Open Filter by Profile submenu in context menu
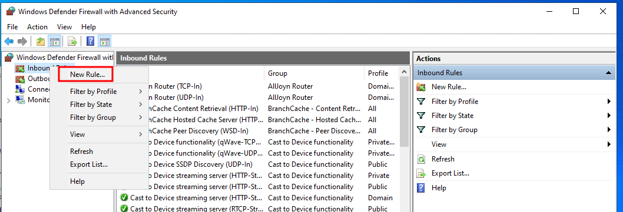This screenshot has height=212, width=623. click(99, 92)
